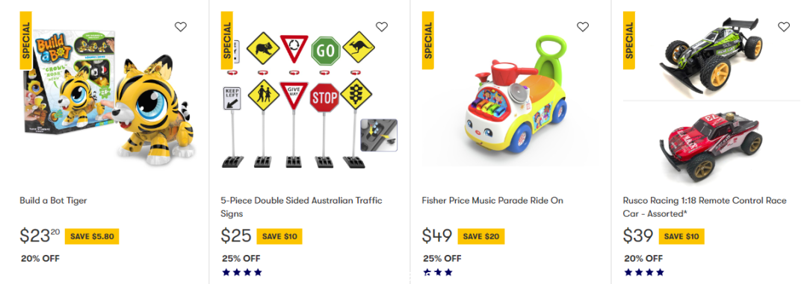The width and height of the screenshot is (807, 284).
Task: View star rating of Fisher Price ride on
Action: 438,272
